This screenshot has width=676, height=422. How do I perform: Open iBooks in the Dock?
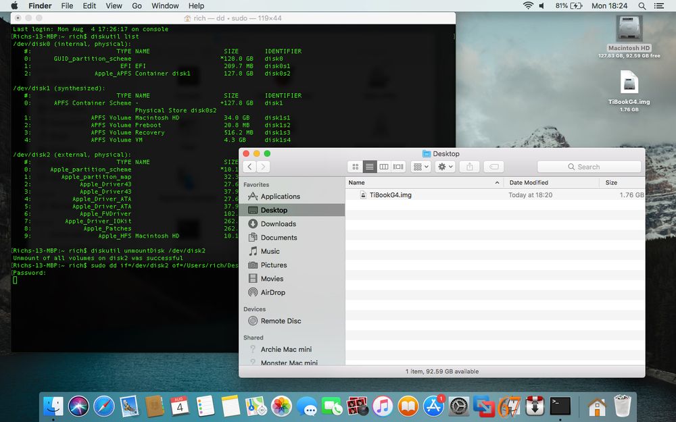[x=408, y=406]
